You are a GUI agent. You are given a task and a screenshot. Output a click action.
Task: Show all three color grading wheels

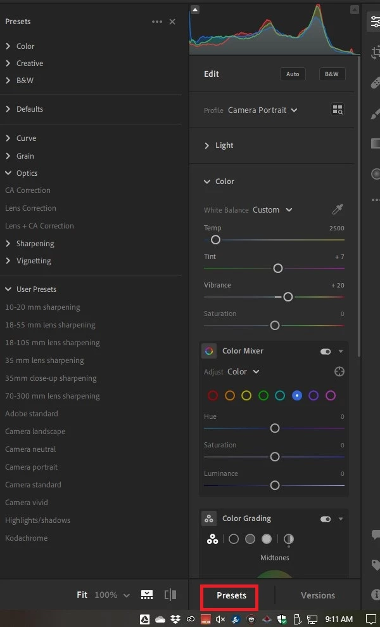(x=212, y=539)
